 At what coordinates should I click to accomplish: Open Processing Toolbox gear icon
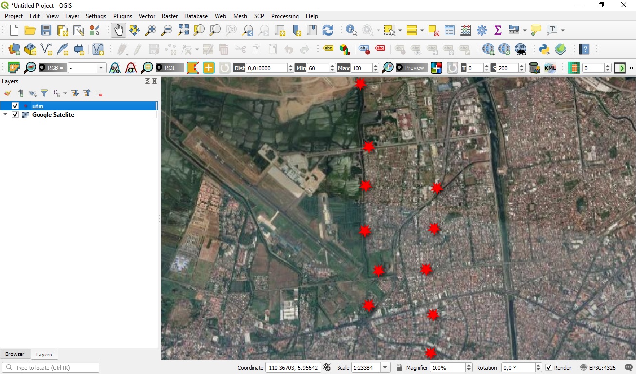click(x=482, y=30)
